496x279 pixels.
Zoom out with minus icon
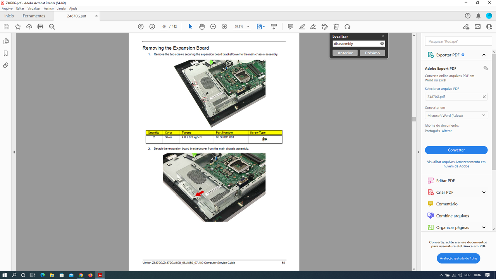click(x=213, y=27)
